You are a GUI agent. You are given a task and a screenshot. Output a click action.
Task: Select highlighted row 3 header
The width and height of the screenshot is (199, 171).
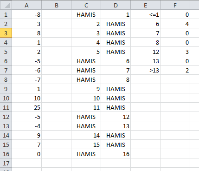(6, 33)
